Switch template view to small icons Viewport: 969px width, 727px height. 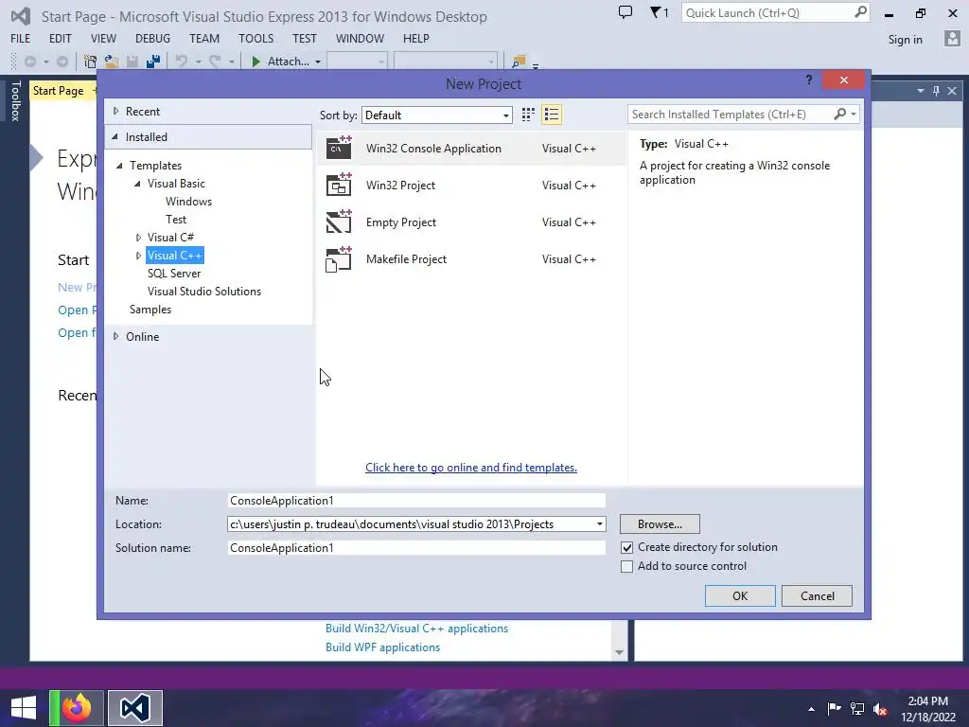528,115
